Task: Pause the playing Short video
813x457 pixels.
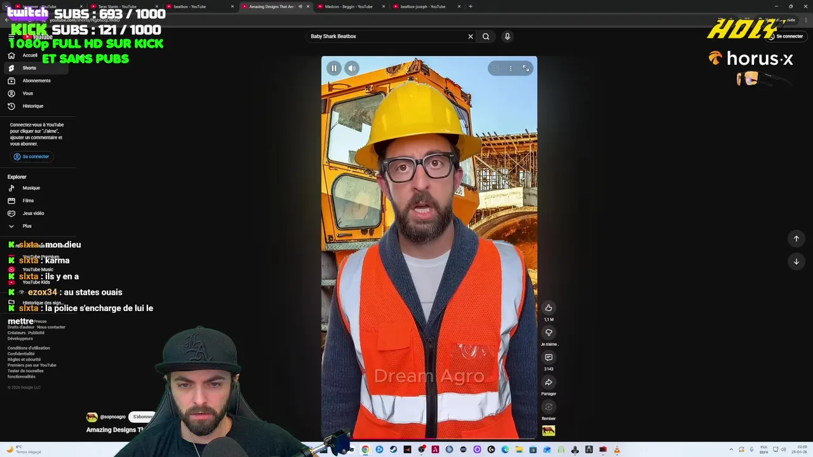Action: click(334, 68)
